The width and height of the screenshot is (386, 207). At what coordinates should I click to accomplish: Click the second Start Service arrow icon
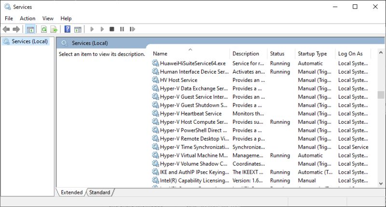[x=102, y=29]
